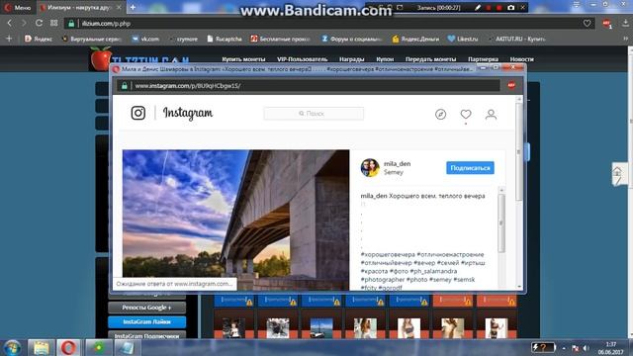The image size is (633, 356).
Task: Open the Semey location link
Action: tap(394, 172)
